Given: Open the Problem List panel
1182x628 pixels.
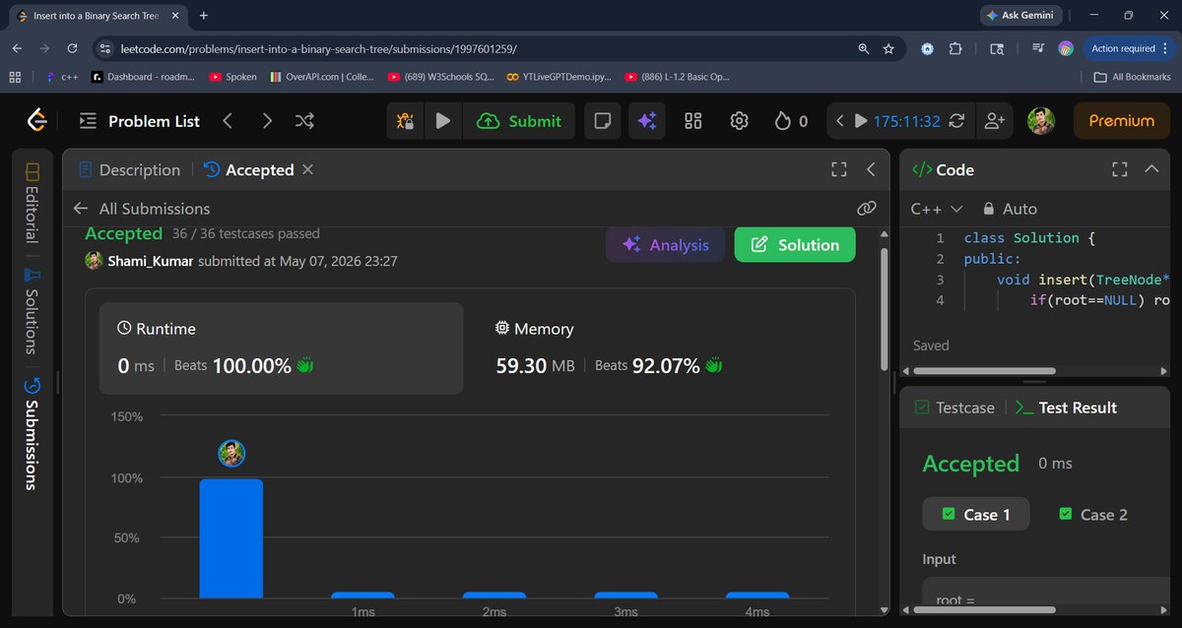Looking at the screenshot, I should coord(139,121).
